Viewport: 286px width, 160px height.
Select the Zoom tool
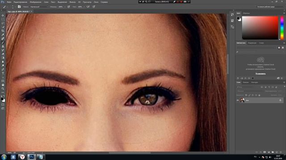tap(3, 89)
